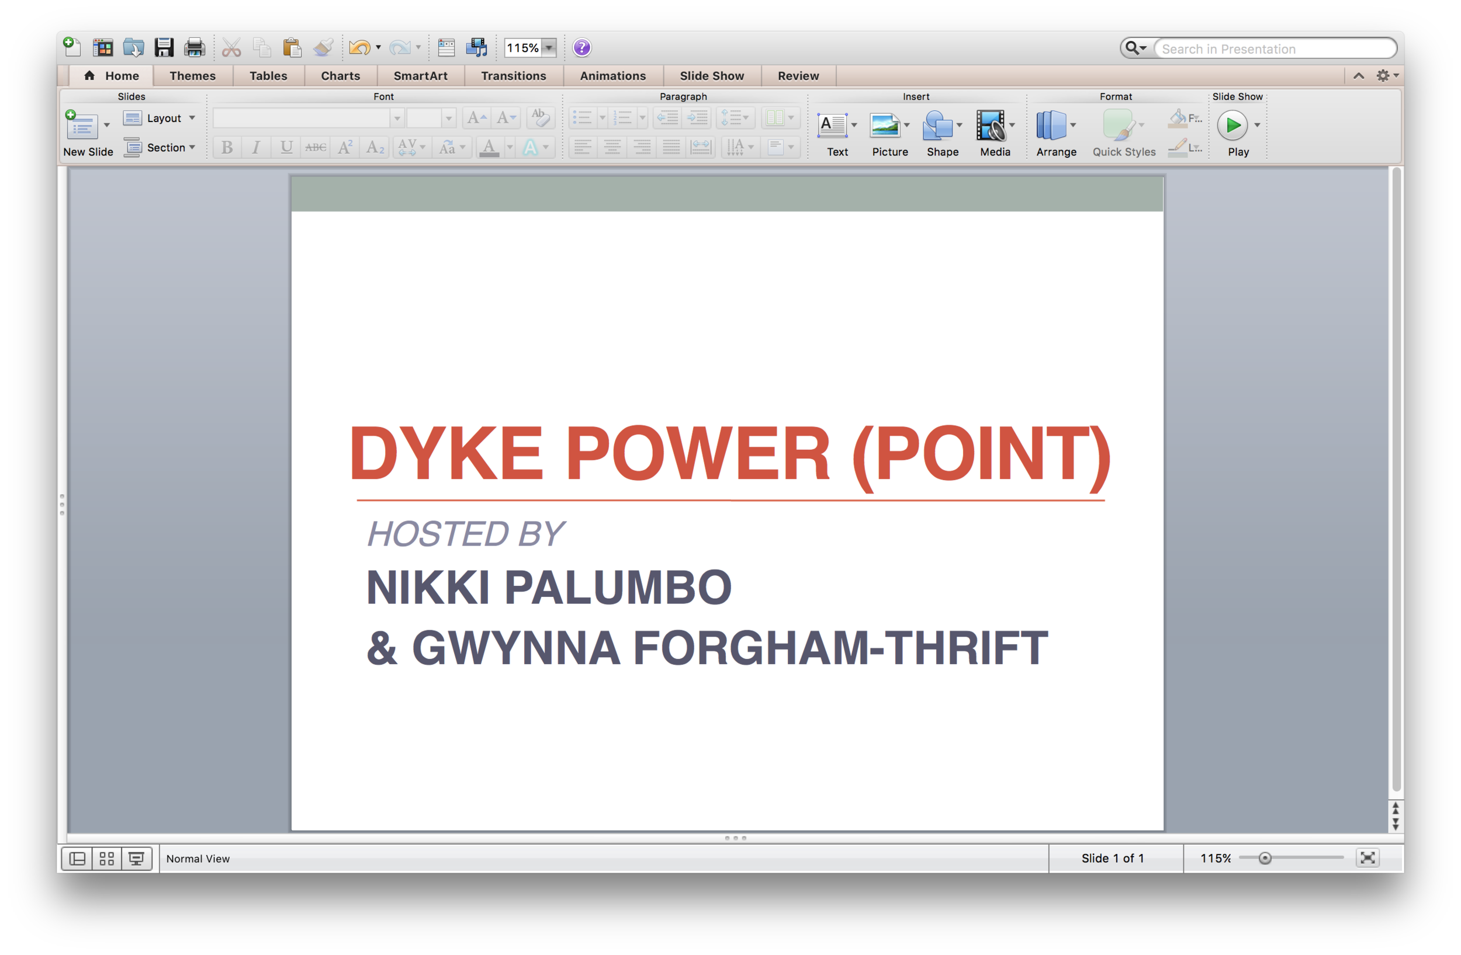
Task: Open the font size combo box
Action: click(x=431, y=118)
